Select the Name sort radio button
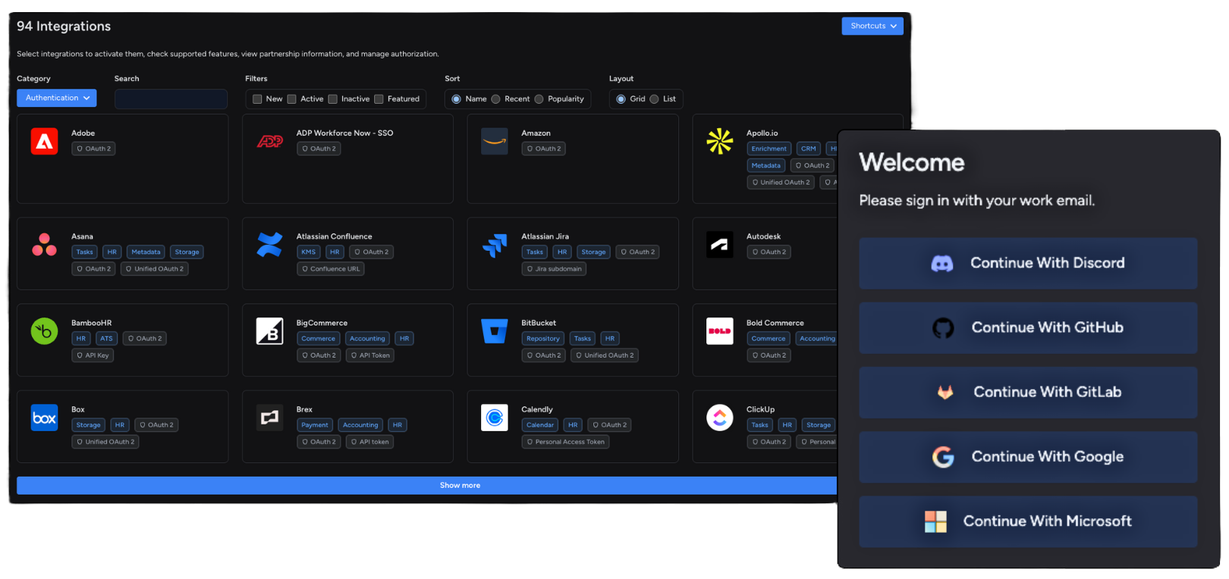1229x579 pixels. 456,99
